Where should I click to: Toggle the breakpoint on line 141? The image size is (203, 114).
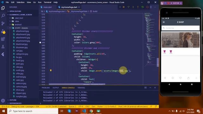tap(40, 42)
